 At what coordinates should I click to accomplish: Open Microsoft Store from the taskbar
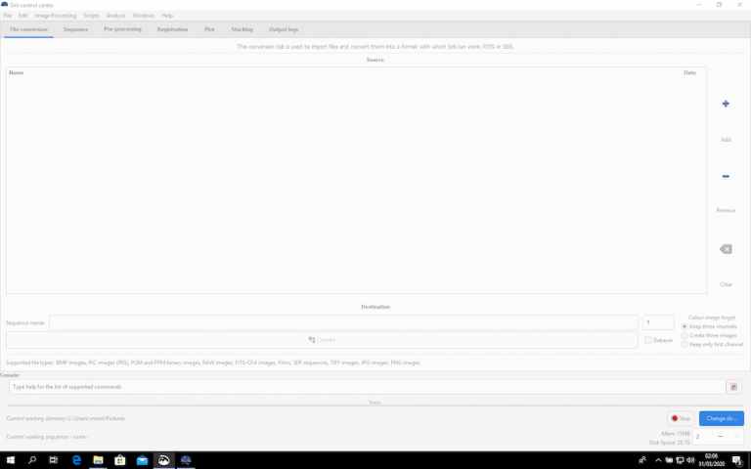pyautogui.click(x=120, y=460)
